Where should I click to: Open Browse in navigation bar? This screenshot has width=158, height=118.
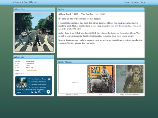(x=135, y=2)
